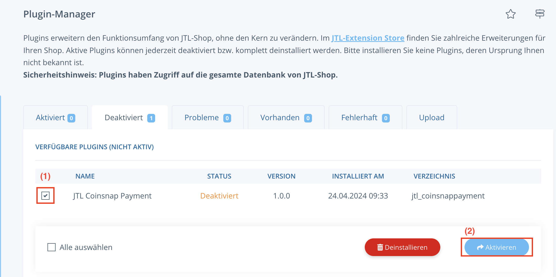
Task: Click the signpost help icon
Action: click(x=540, y=14)
